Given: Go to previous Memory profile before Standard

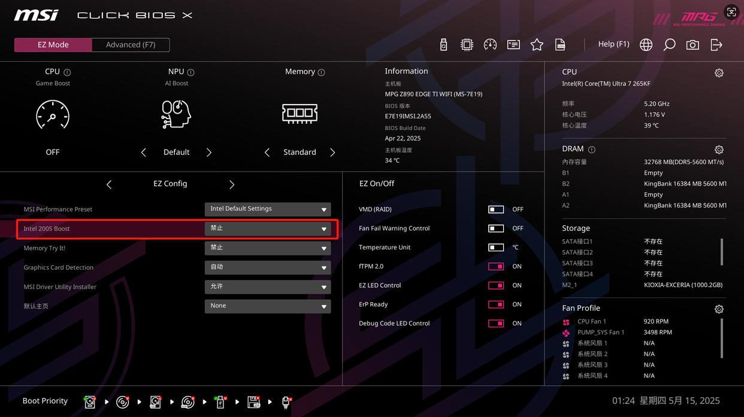Looking at the screenshot, I should 267,153.
